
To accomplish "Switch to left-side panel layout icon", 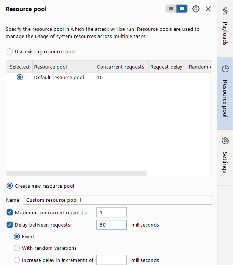I will 171,9.
